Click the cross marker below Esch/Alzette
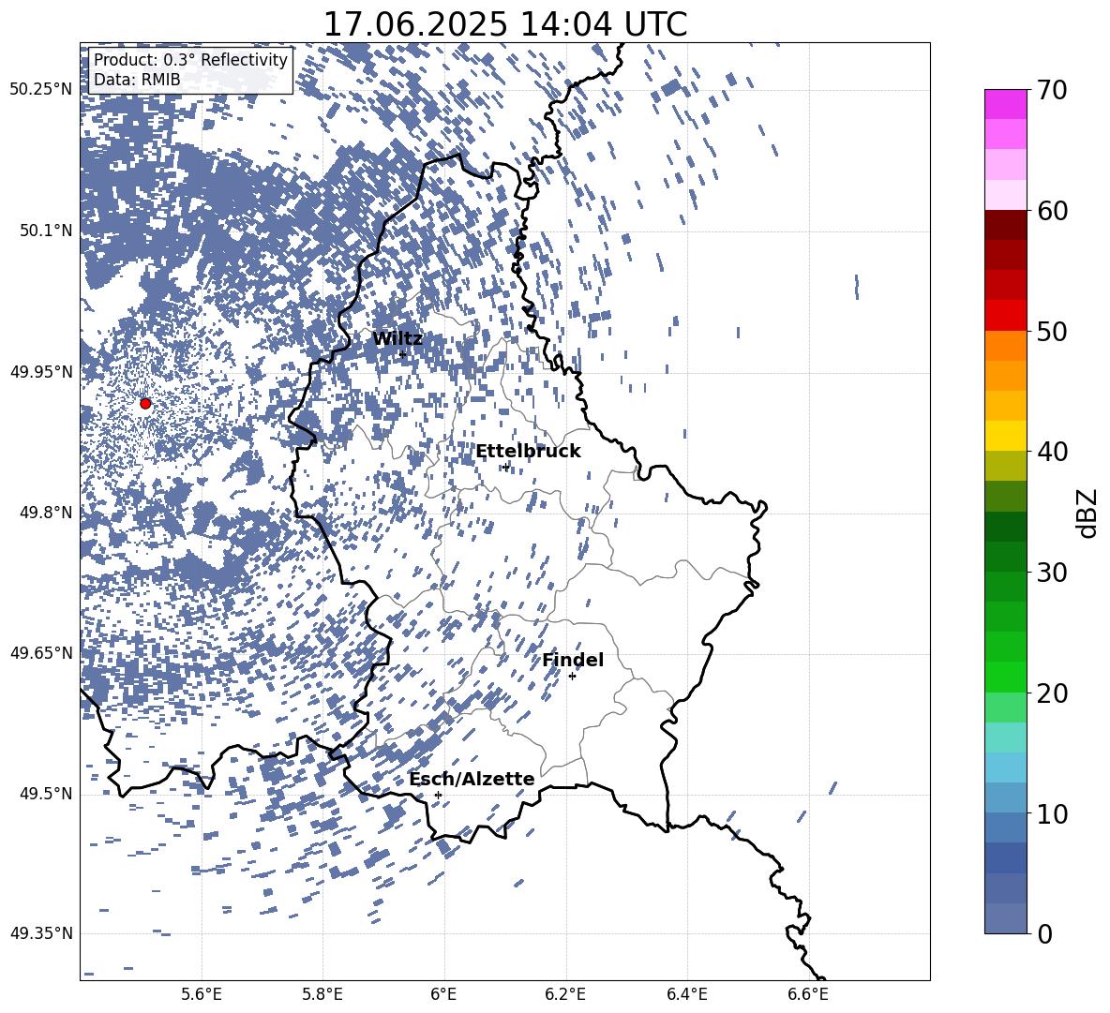The height and width of the screenshot is (1013, 1110). pyautogui.click(x=438, y=795)
